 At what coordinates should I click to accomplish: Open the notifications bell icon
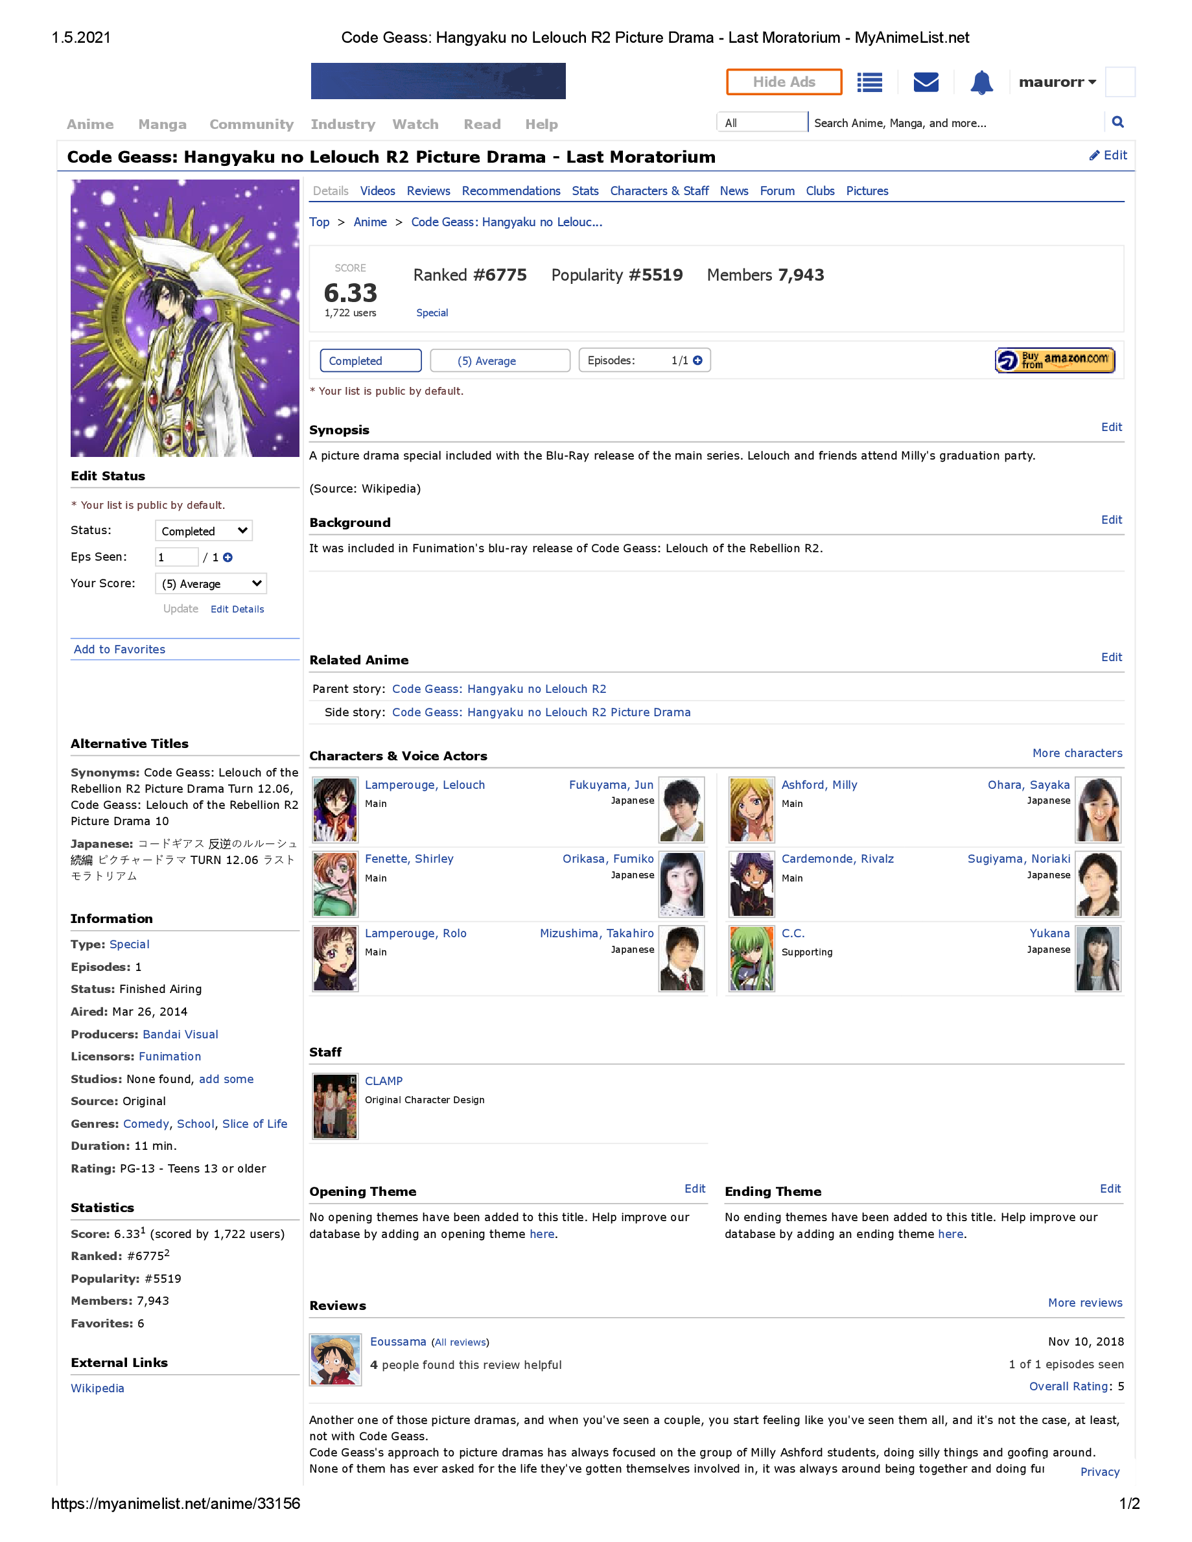point(981,82)
